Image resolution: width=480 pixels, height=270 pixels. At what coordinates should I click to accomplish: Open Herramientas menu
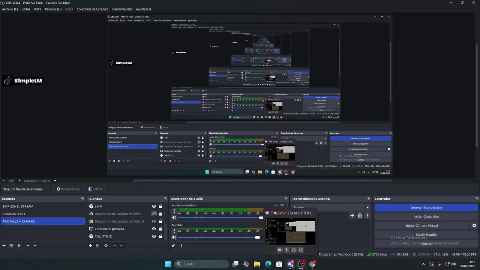coord(122,9)
